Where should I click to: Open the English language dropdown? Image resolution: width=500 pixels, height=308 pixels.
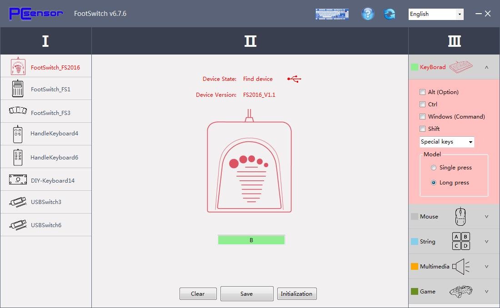click(435, 14)
